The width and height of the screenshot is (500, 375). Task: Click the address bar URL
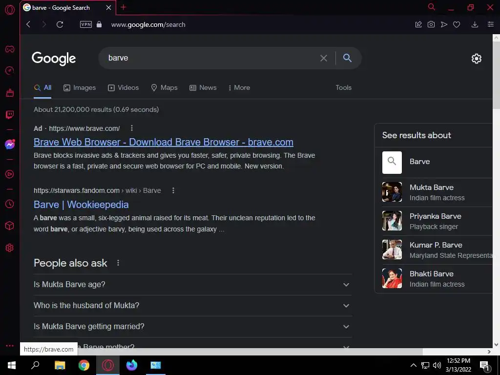(148, 24)
